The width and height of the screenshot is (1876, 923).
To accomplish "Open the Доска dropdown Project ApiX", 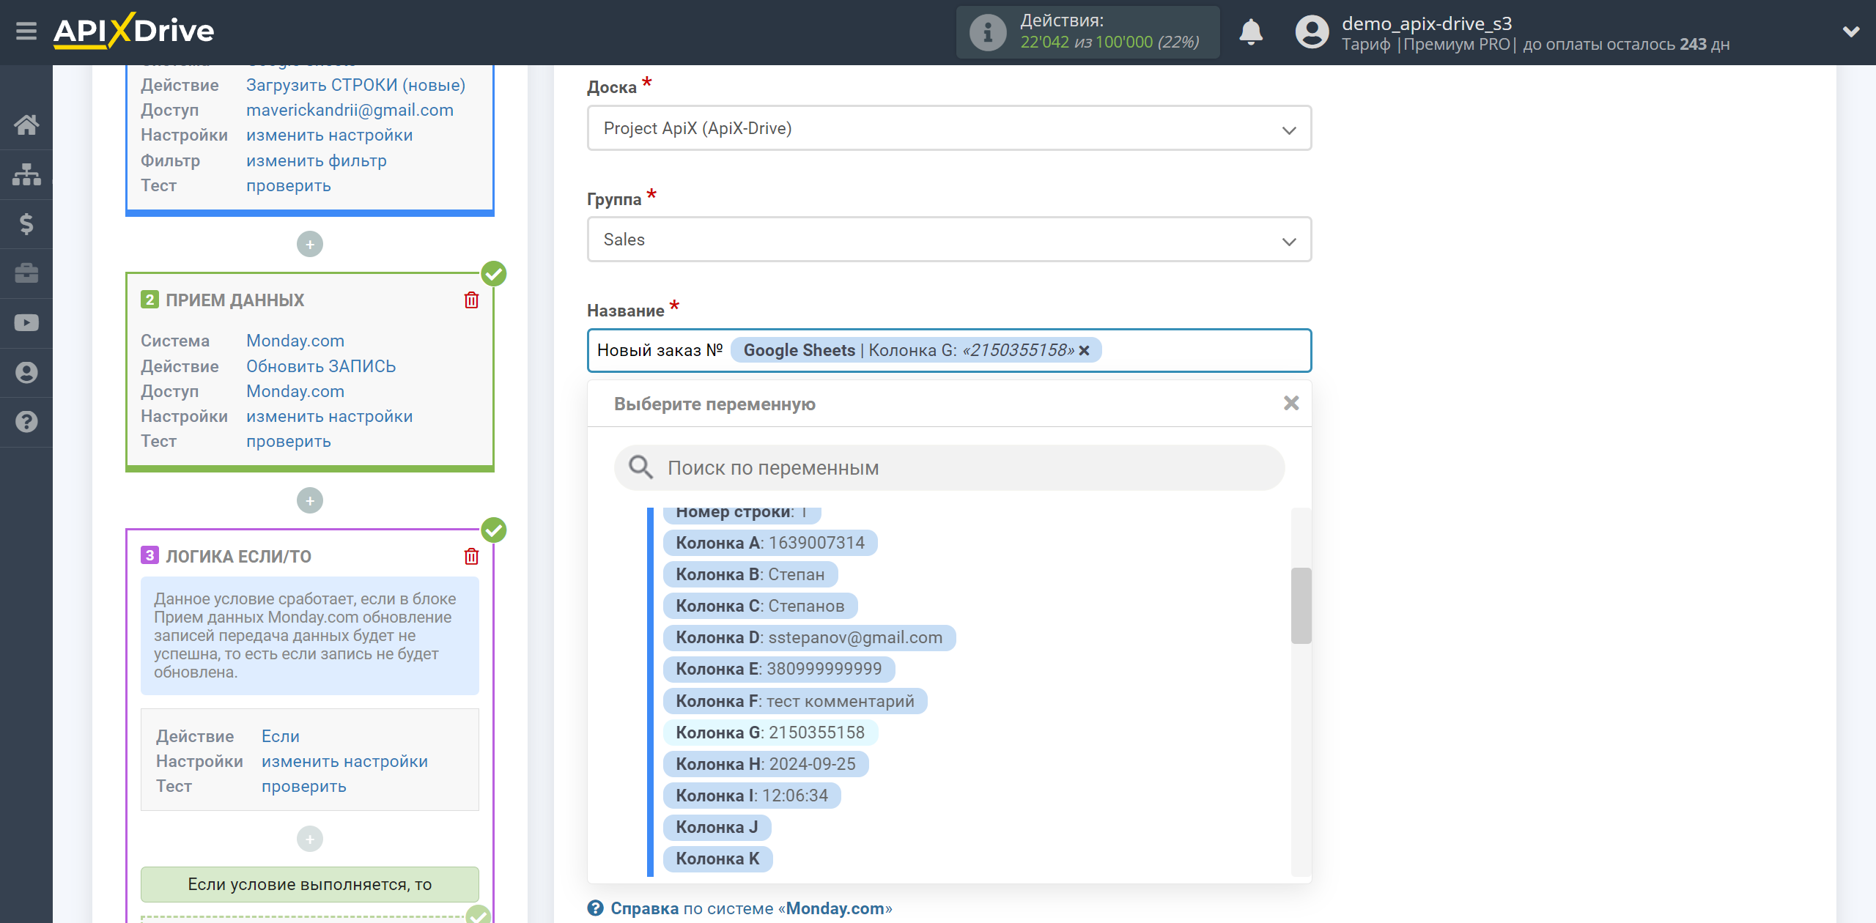I will click(949, 128).
